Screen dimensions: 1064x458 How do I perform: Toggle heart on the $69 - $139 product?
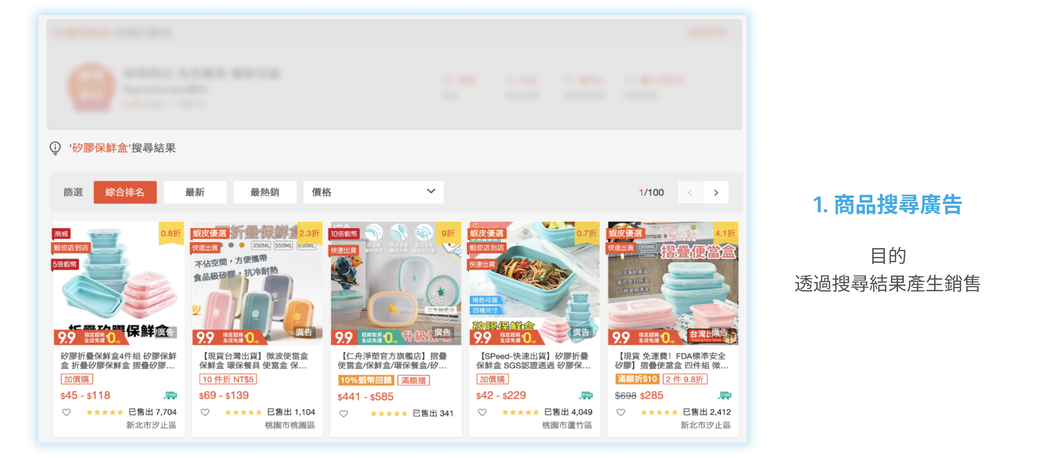(205, 412)
